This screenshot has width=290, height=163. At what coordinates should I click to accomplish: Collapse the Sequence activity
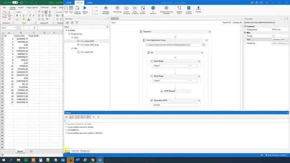coord(209,32)
